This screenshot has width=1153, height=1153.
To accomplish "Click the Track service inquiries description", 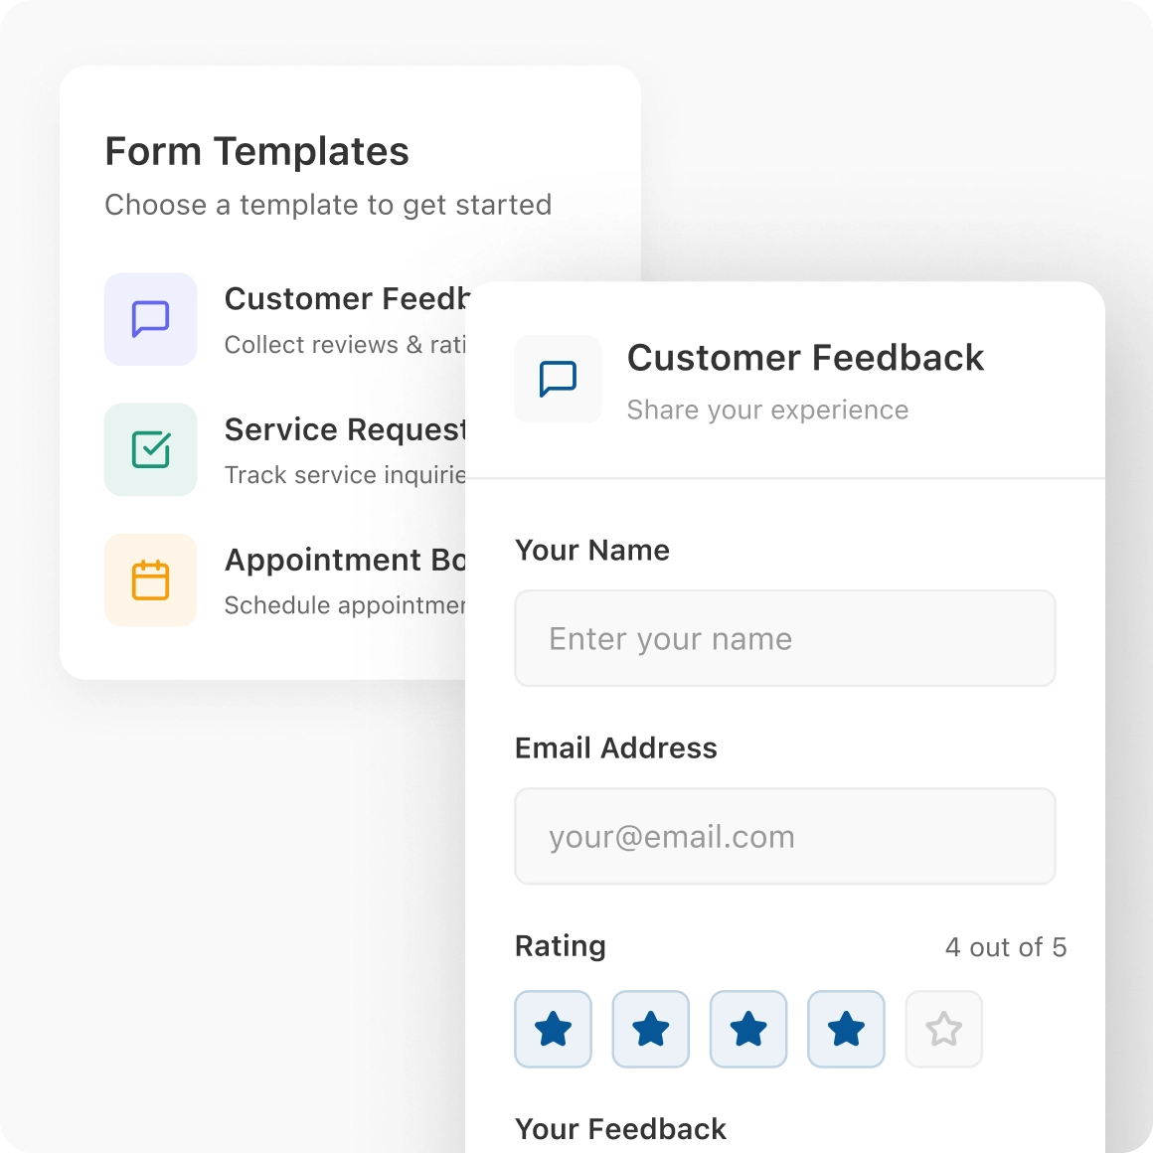I will tap(344, 475).
